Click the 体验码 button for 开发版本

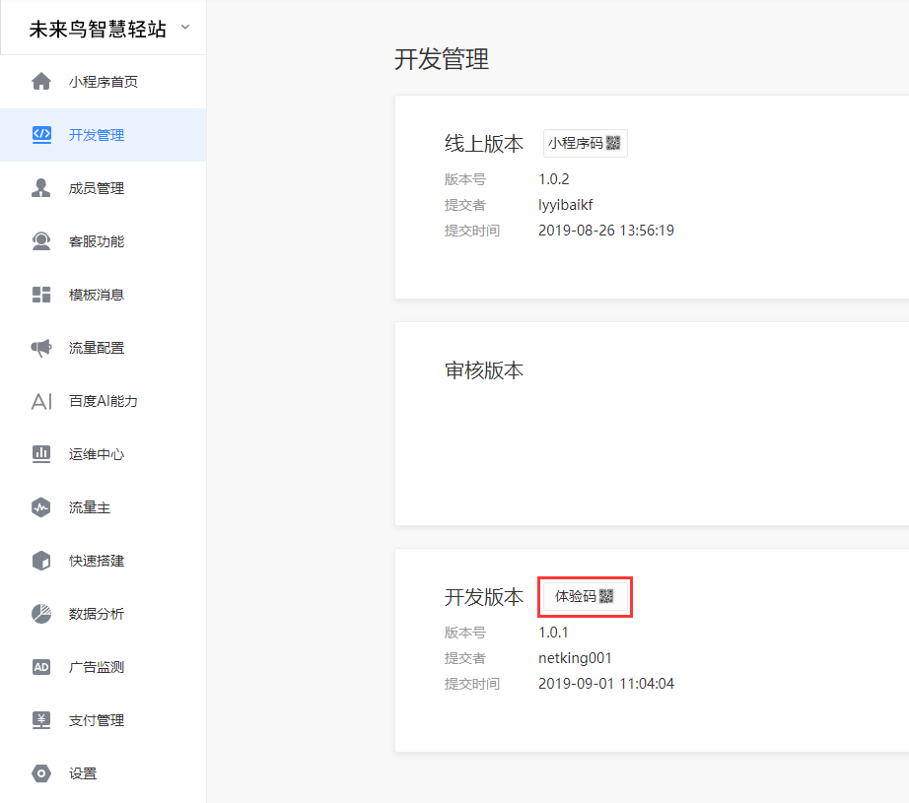click(585, 596)
